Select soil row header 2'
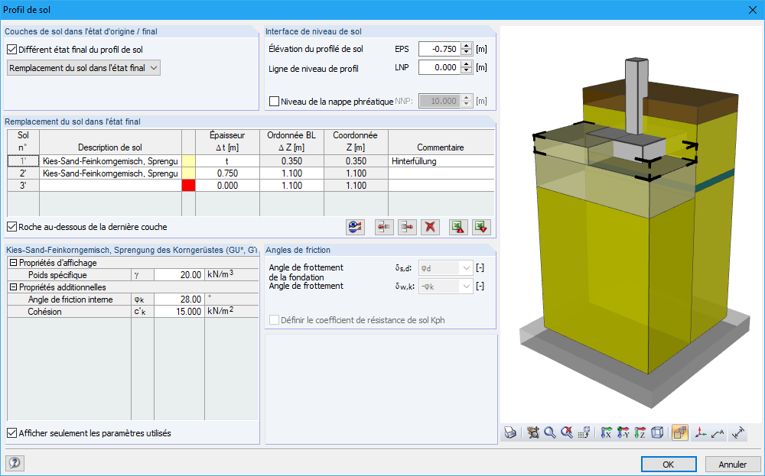 [24, 173]
